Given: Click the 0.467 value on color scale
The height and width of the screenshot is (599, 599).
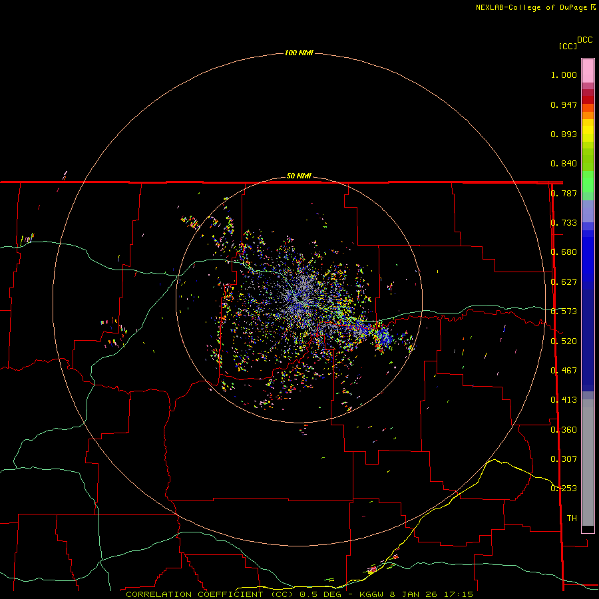Looking at the screenshot, I should (x=564, y=371).
